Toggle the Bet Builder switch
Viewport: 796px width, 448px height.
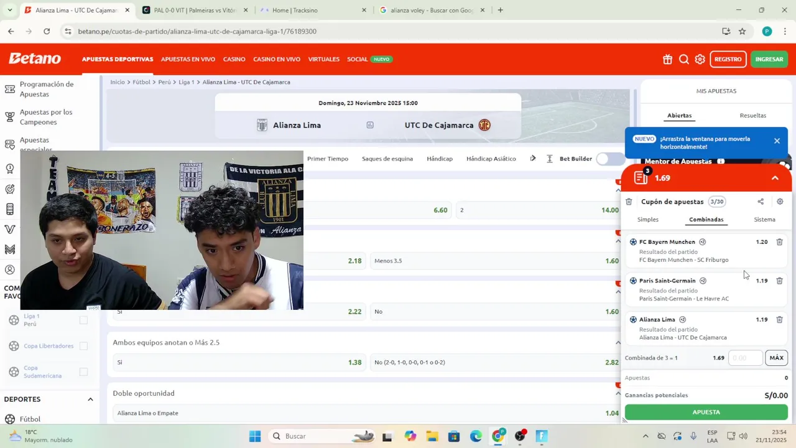pyautogui.click(x=609, y=159)
